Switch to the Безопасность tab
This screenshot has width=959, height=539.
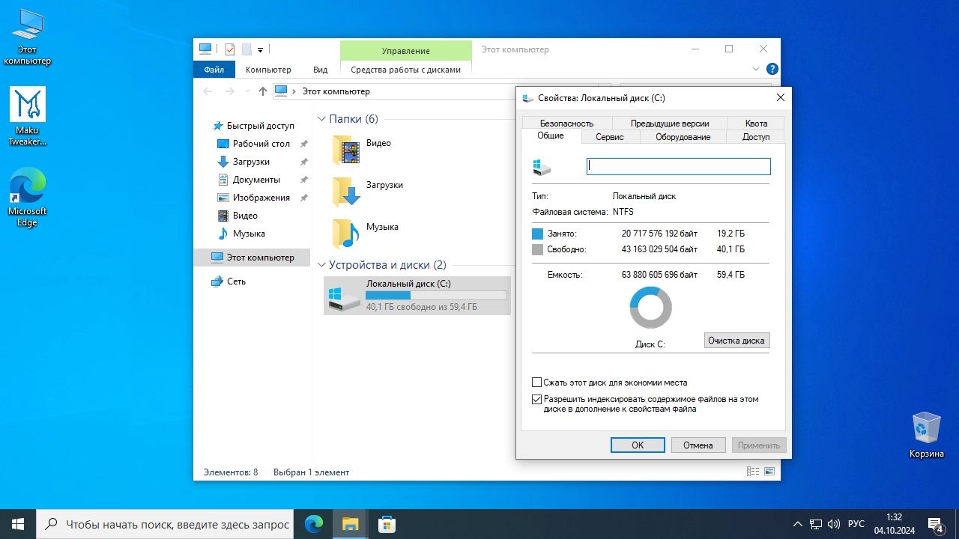566,123
